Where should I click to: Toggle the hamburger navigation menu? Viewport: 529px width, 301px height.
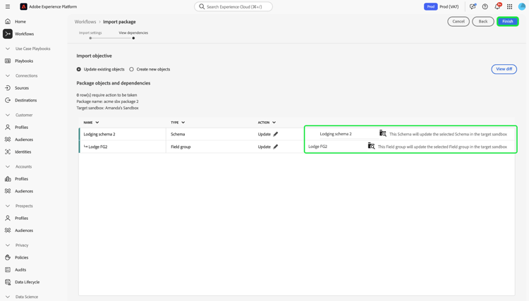click(8, 6)
